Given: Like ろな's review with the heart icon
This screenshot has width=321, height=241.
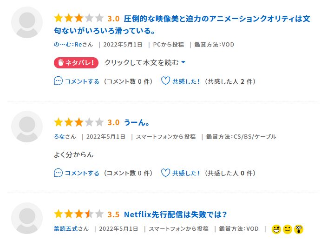Looking at the screenshot, I should tap(165, 173).
